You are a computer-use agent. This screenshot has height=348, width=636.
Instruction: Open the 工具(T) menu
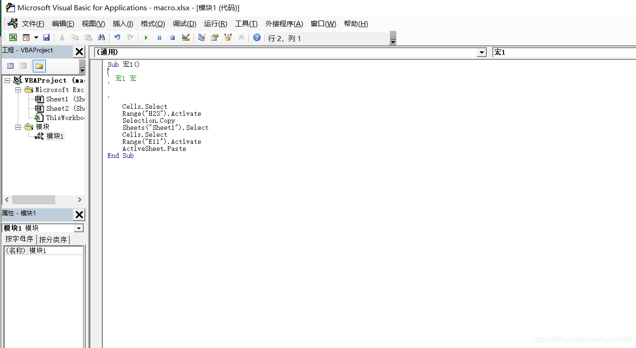pyautogui.click(x=246, y=24)
